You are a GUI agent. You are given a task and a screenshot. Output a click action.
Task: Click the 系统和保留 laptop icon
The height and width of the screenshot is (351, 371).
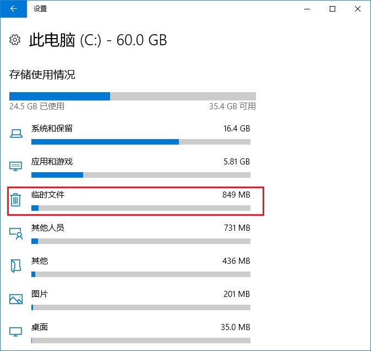pyautogui.click(x=16, y=134)
